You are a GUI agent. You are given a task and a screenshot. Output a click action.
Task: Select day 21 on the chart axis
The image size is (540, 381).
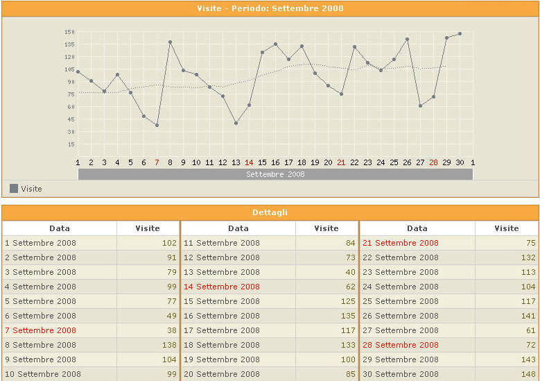tap(341, 162)
